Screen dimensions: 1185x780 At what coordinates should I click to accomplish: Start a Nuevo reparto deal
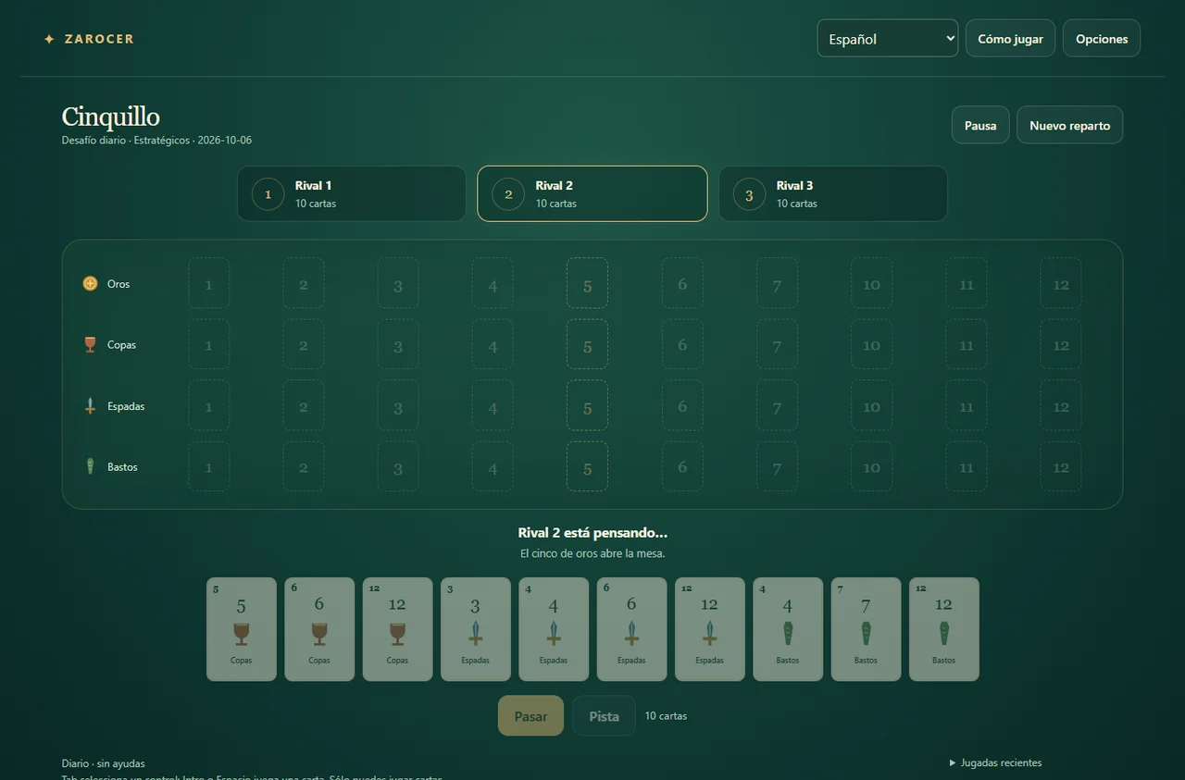click(x=1069, y=125)
